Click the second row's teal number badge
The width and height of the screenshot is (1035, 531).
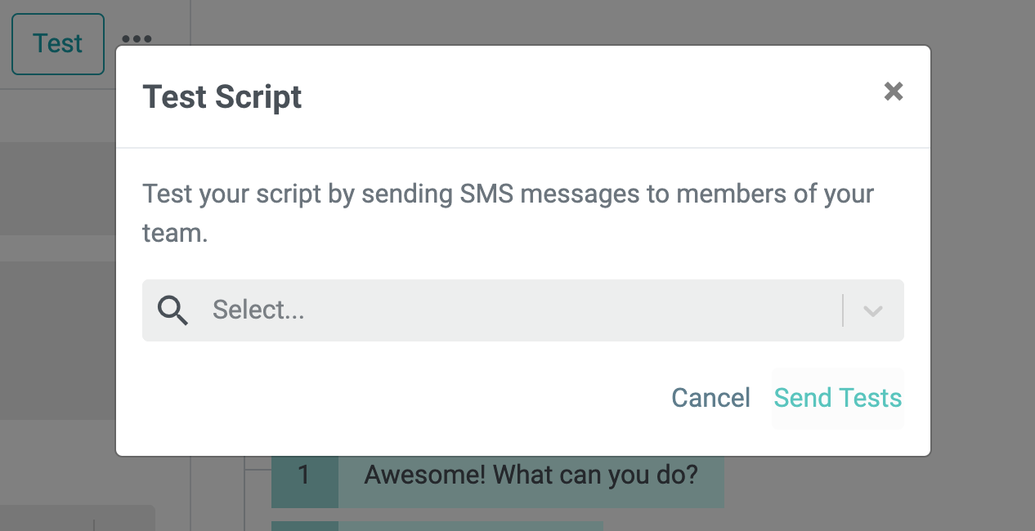pyautogui.click(x=304, y=526)
